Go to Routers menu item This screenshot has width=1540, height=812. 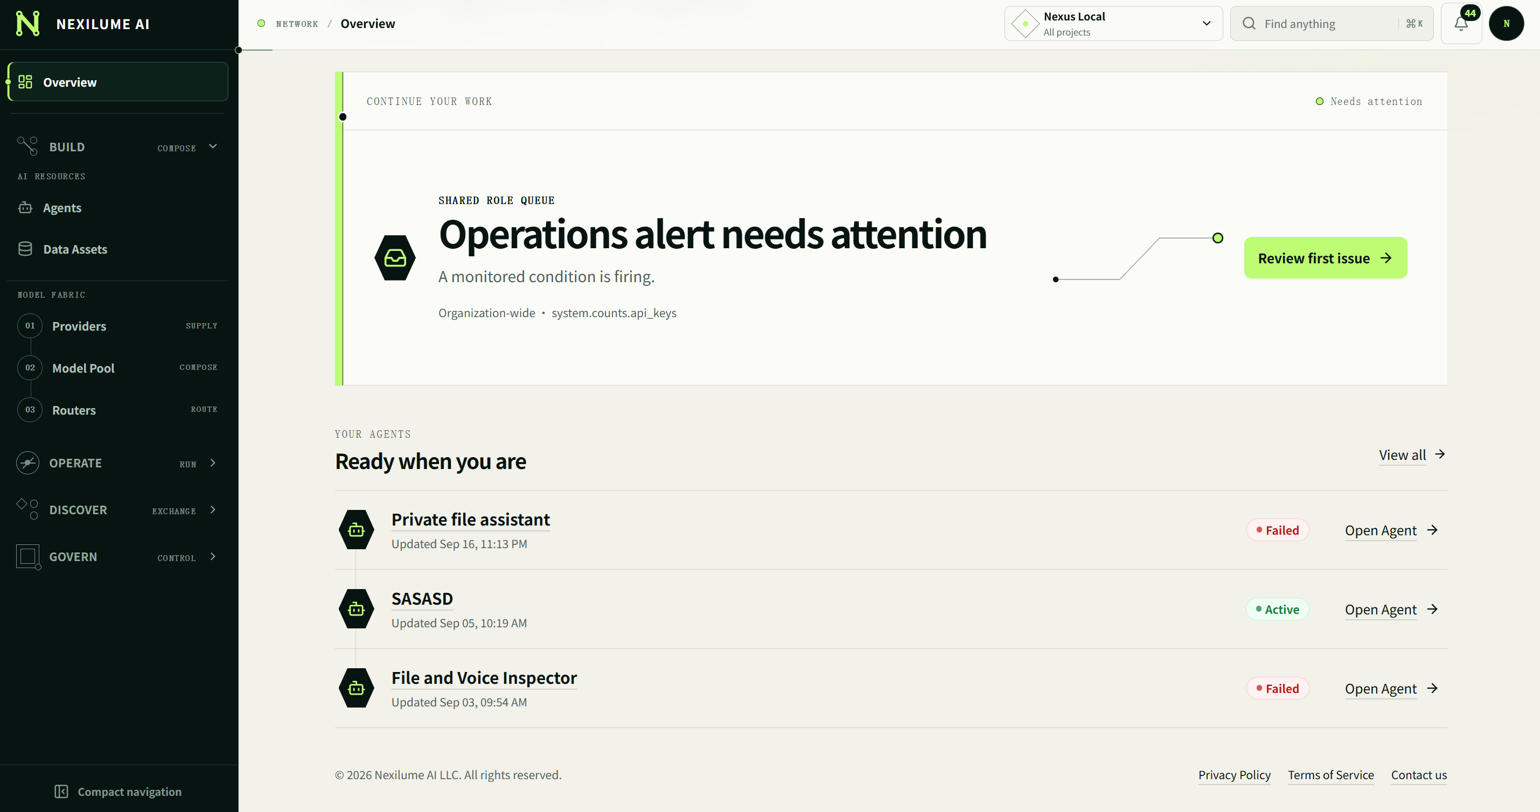click(x=119, y=410)
